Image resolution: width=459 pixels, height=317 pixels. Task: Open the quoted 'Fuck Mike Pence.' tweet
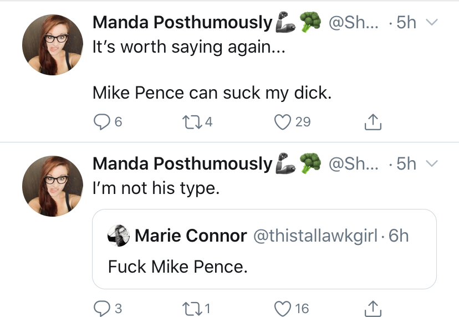[x=264, y=249]
